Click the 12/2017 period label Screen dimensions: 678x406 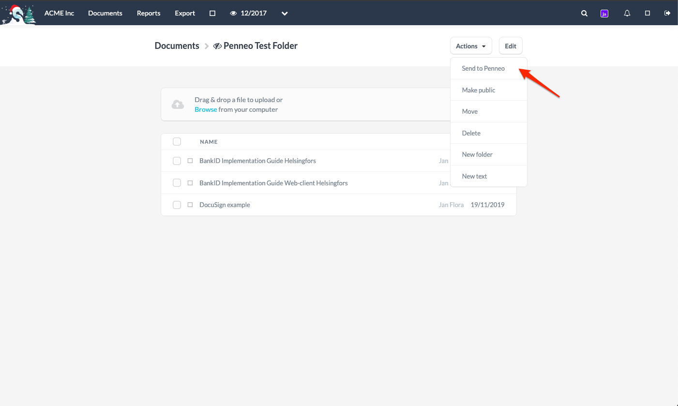pos(254,13)
